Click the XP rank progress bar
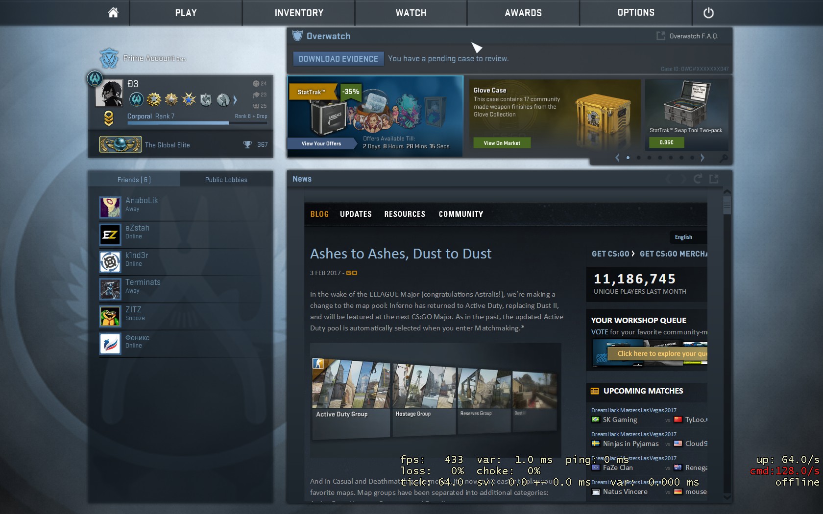 197,123
